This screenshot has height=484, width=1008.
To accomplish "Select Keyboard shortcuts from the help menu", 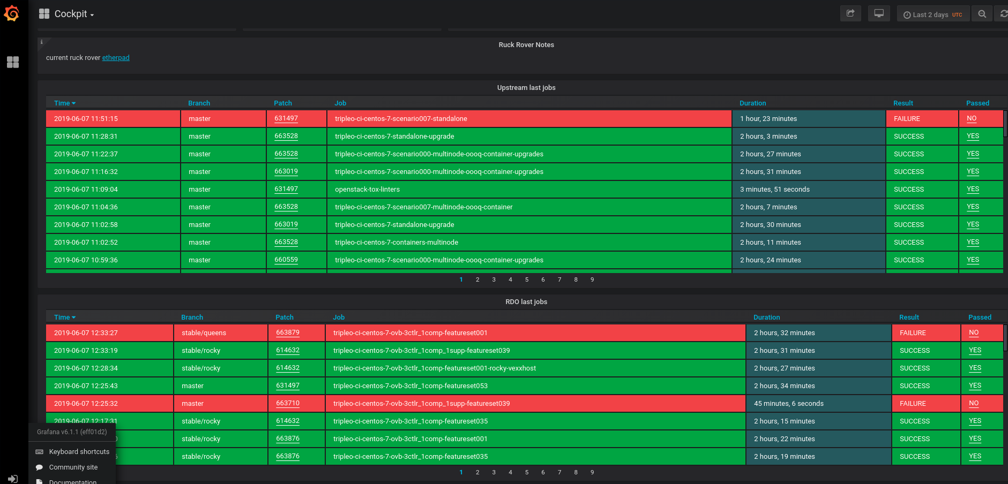I will coord(79,452).
